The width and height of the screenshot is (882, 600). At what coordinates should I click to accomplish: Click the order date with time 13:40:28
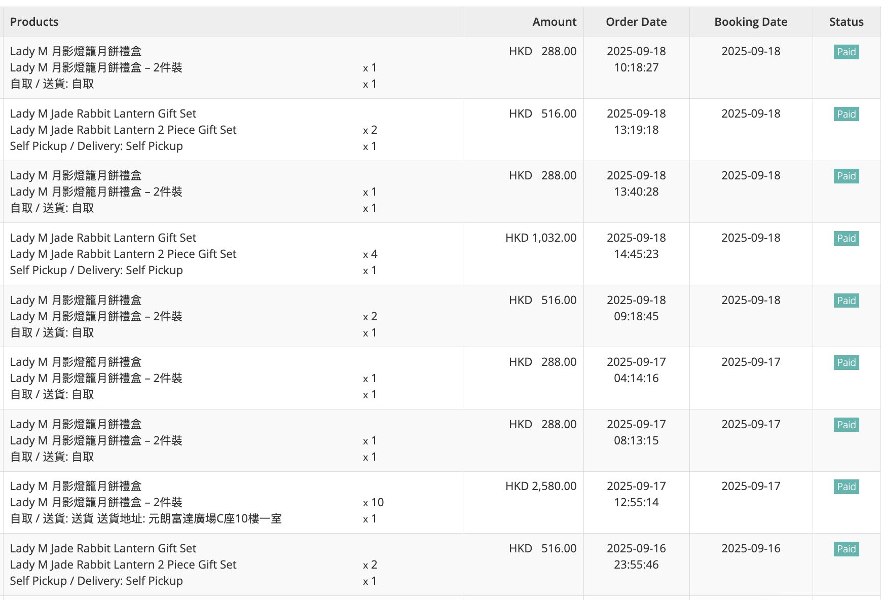pyautogui.click(x=636, y=183)
